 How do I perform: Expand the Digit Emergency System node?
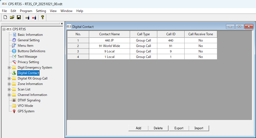pos(9,67)
